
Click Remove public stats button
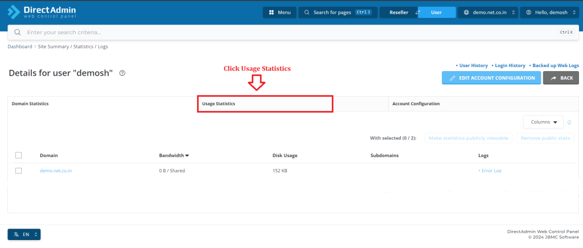(x=545, y=138)
